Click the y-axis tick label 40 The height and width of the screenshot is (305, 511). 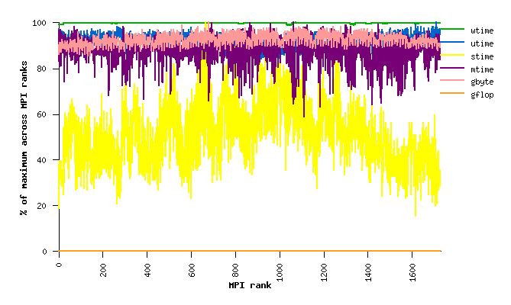pyautogui.click(x=42, y=160)
